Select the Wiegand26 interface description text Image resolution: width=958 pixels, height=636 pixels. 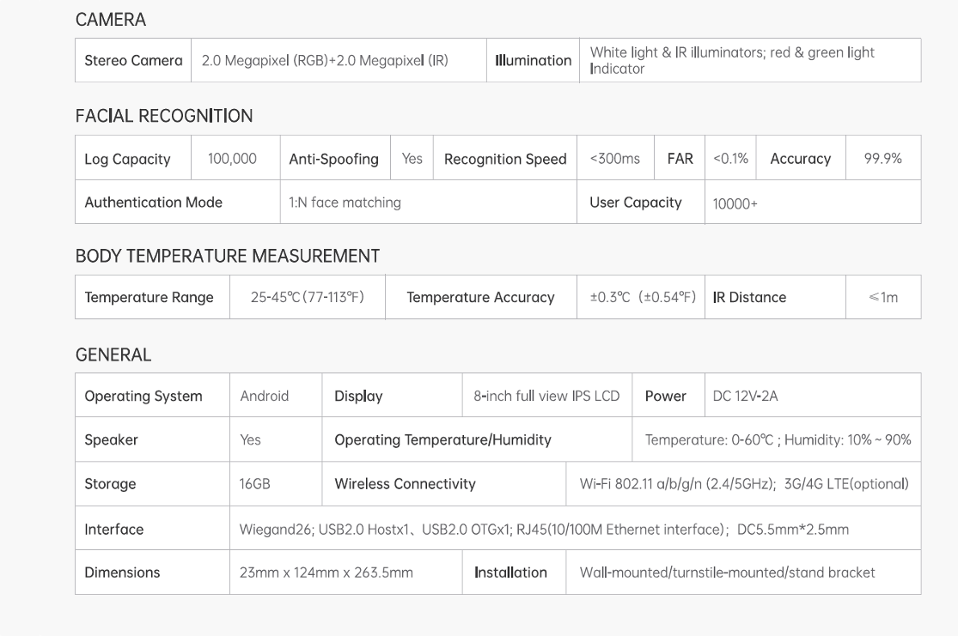point(544,530)
